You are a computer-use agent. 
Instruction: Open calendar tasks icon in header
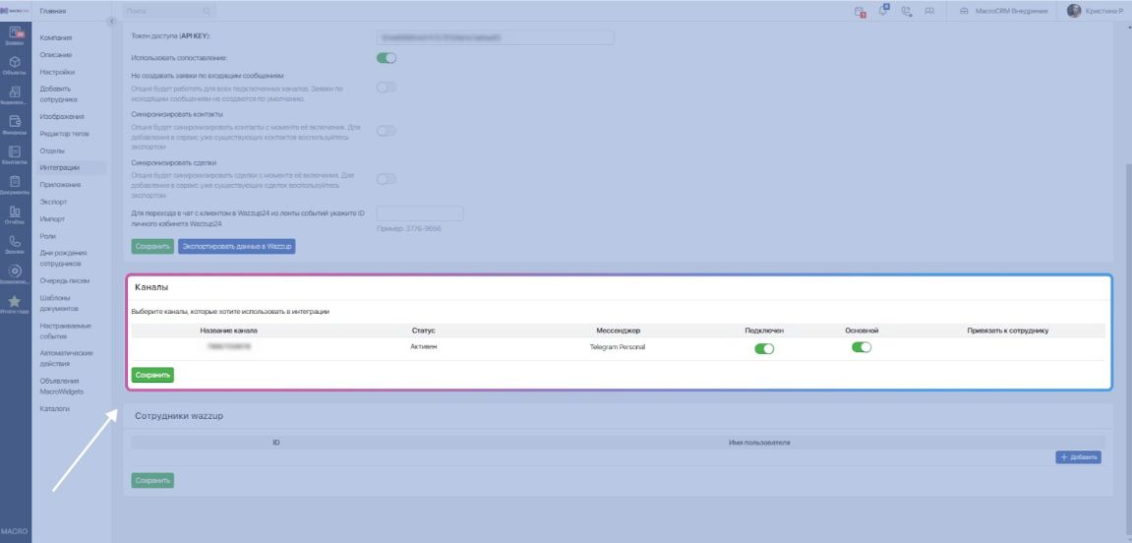coord(859,11)
